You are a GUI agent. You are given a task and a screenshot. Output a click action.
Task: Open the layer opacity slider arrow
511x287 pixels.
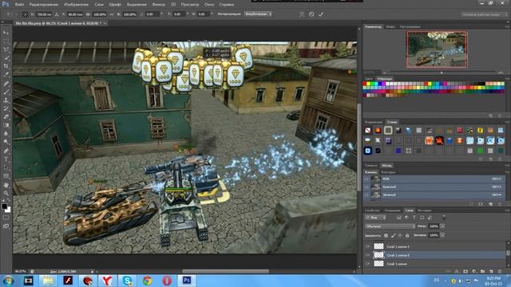pyautogui.click(x=442, y=226)
